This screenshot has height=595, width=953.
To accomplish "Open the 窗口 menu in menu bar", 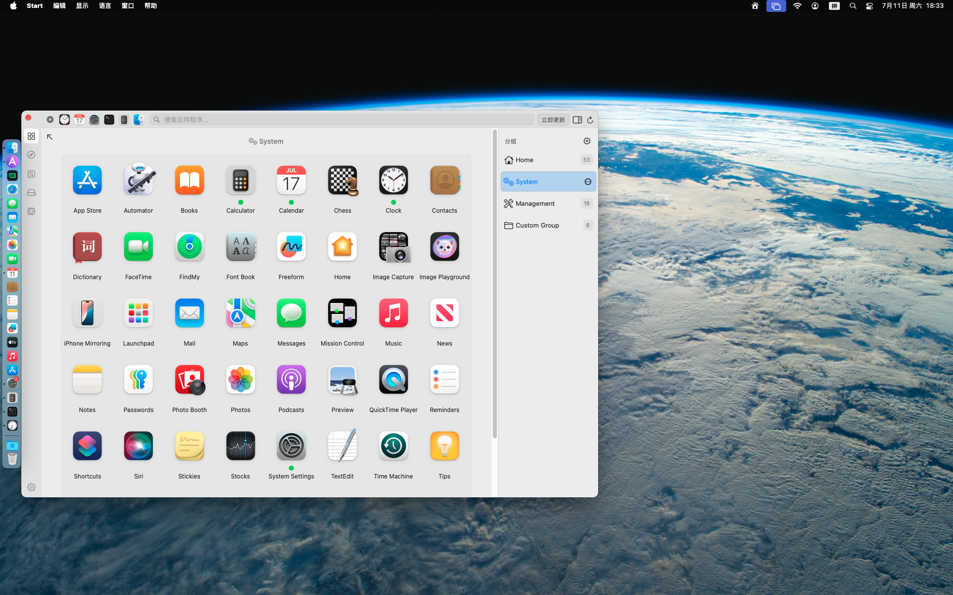I will pyautogui.click(x=128, y=6).
